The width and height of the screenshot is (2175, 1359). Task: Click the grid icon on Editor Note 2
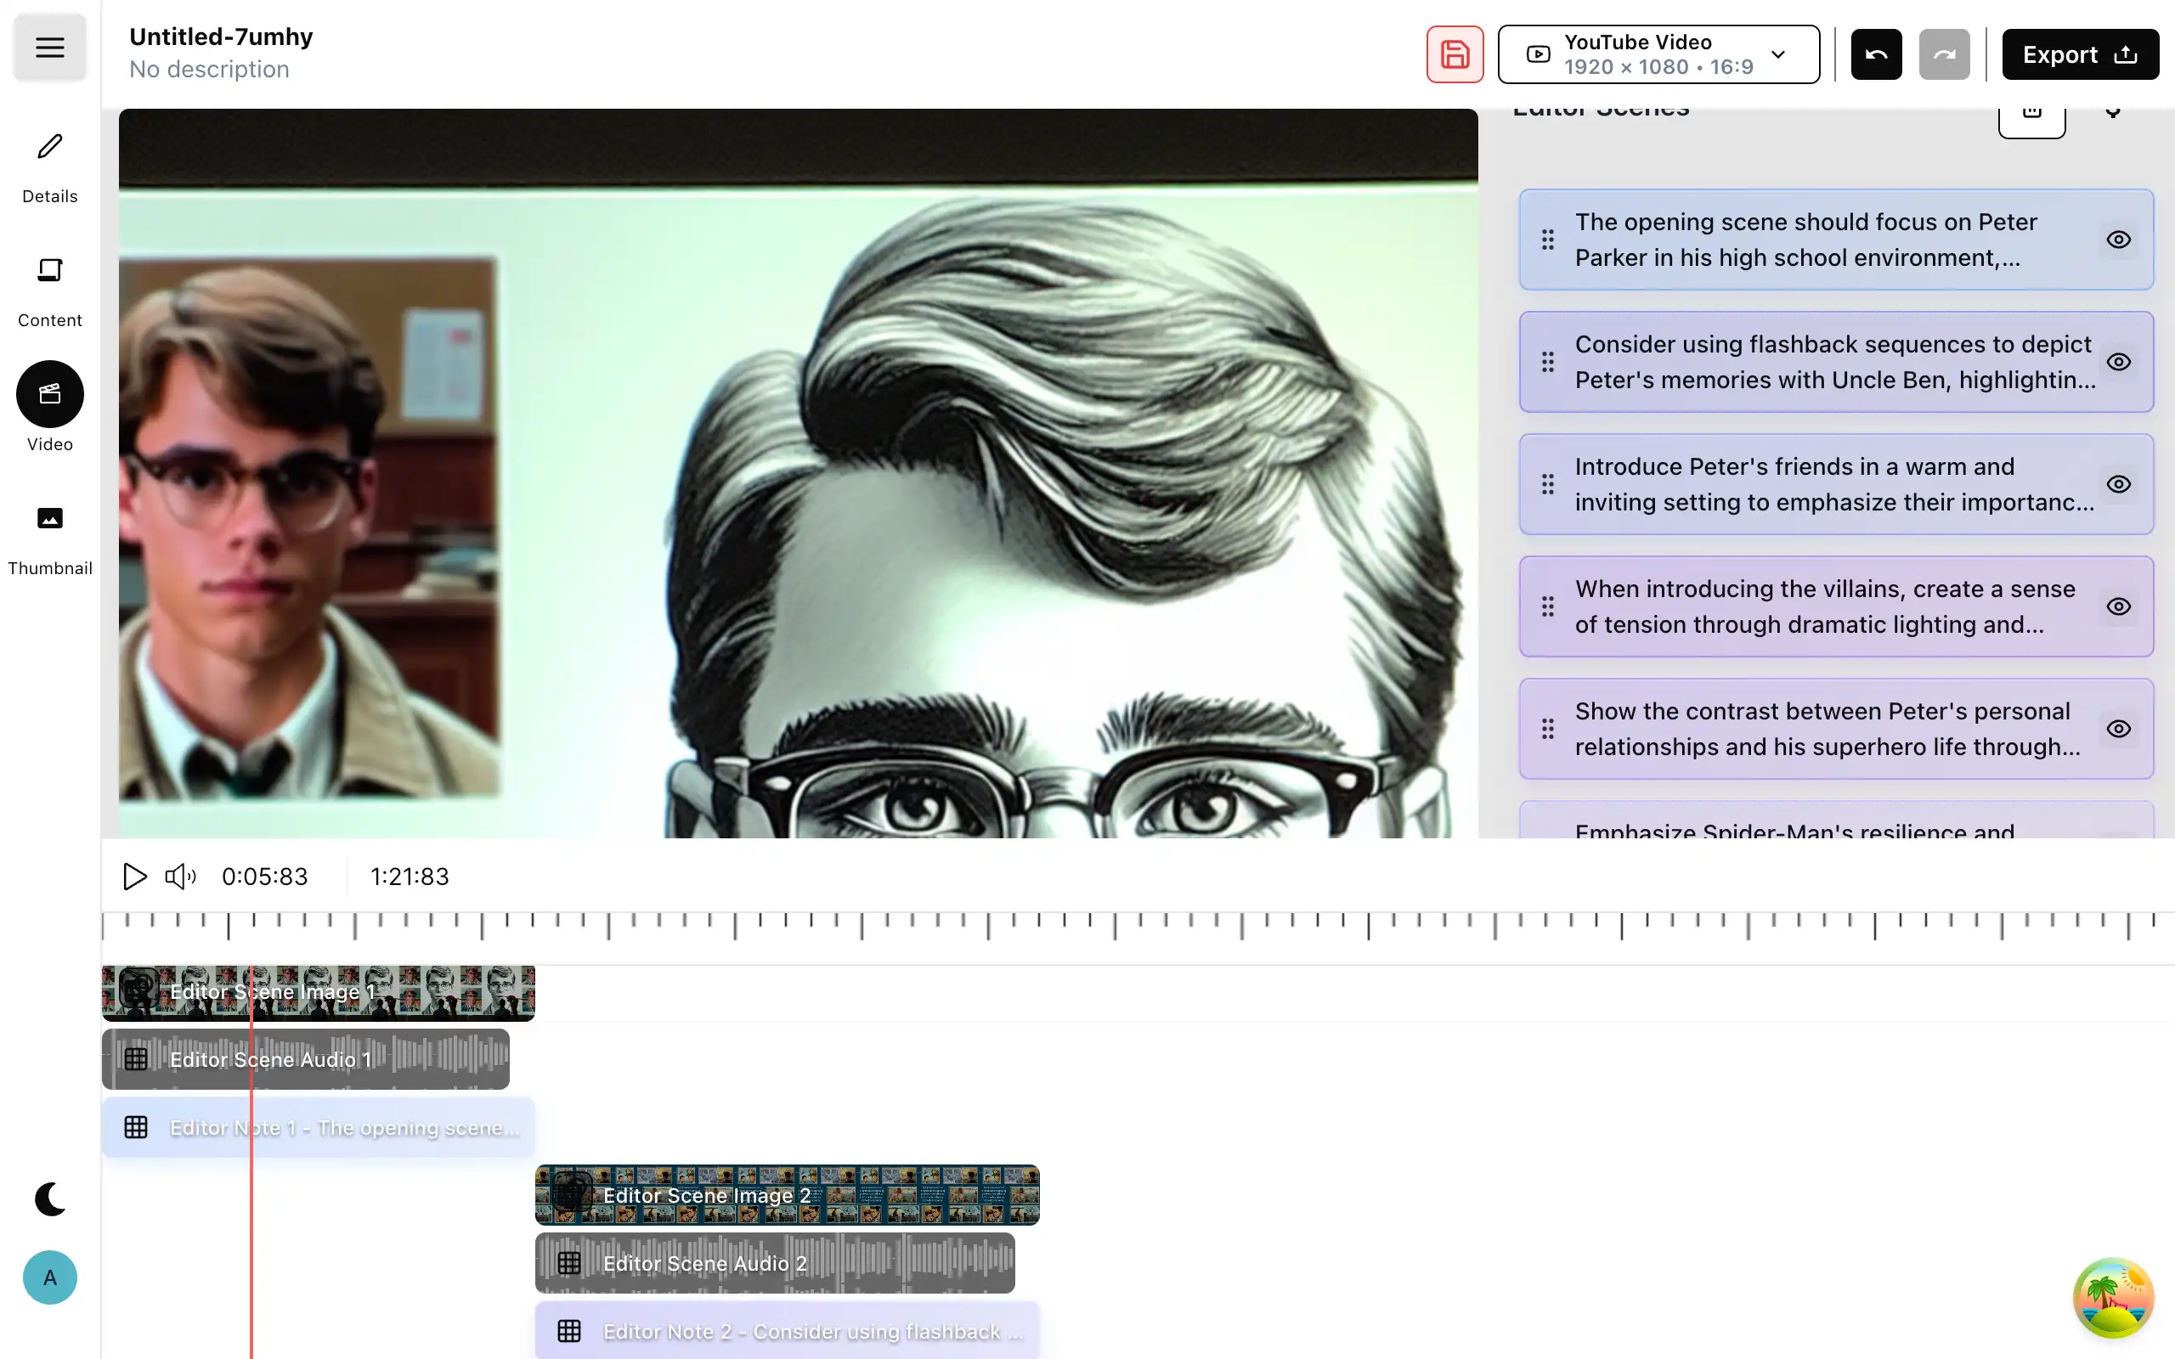coord(569,1331)
